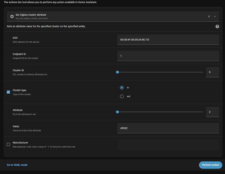Focus the Value field containing 49502
Viewport: 225px width, 174px height.
coord(168,128)
